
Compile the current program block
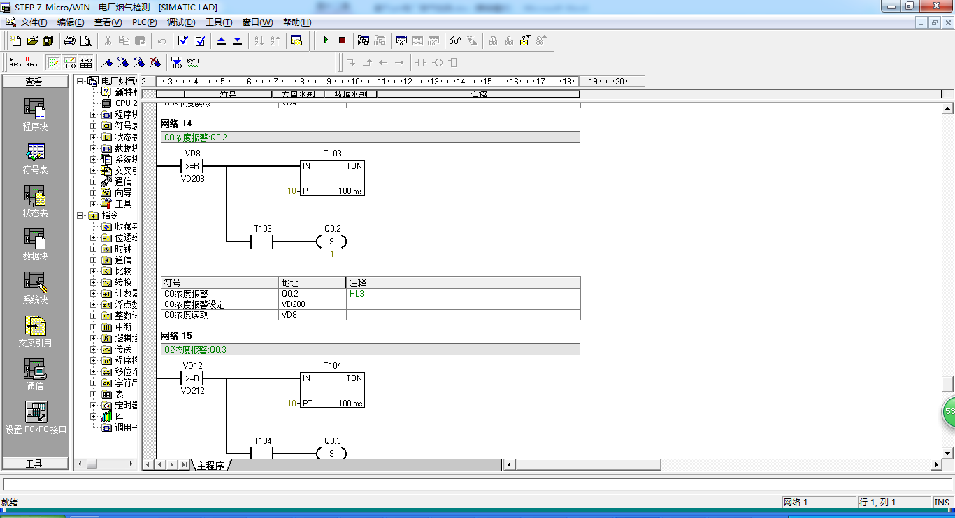183,40
